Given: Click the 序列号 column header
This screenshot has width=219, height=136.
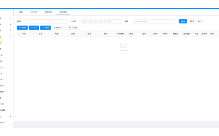Looking at the screenshot, I should click(x=204, y=34).
